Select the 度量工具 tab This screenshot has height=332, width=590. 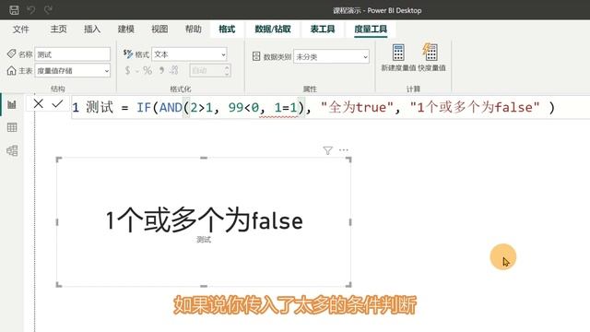(371, 29)
